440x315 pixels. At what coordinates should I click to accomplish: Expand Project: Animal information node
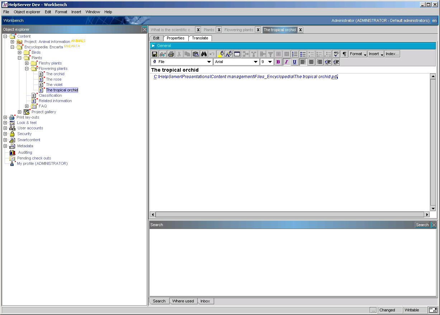13,42
